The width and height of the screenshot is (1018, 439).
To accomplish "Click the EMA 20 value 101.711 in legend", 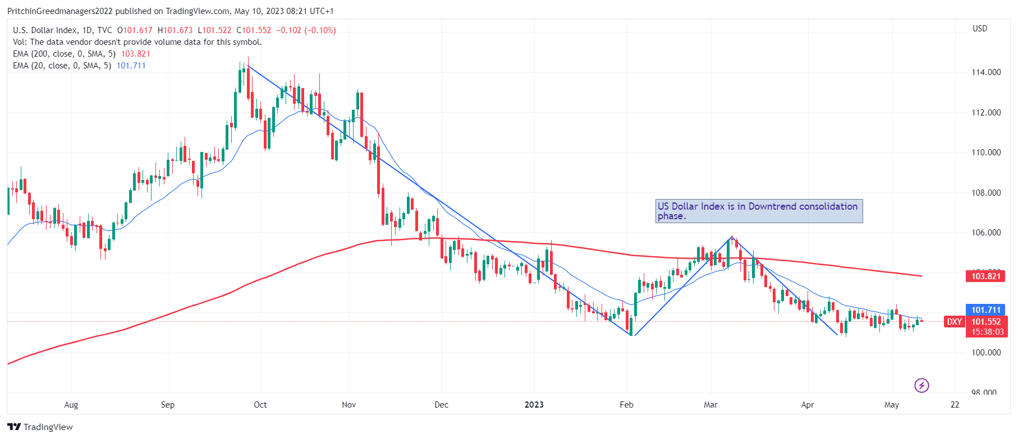I will 131,66.
